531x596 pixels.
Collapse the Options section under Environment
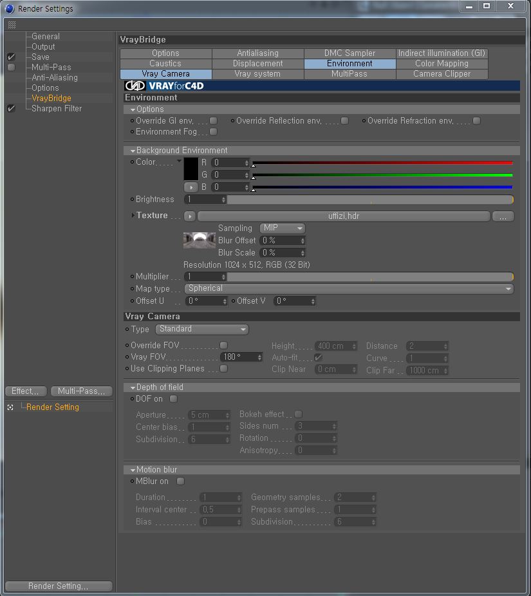[x=133, y=109]
